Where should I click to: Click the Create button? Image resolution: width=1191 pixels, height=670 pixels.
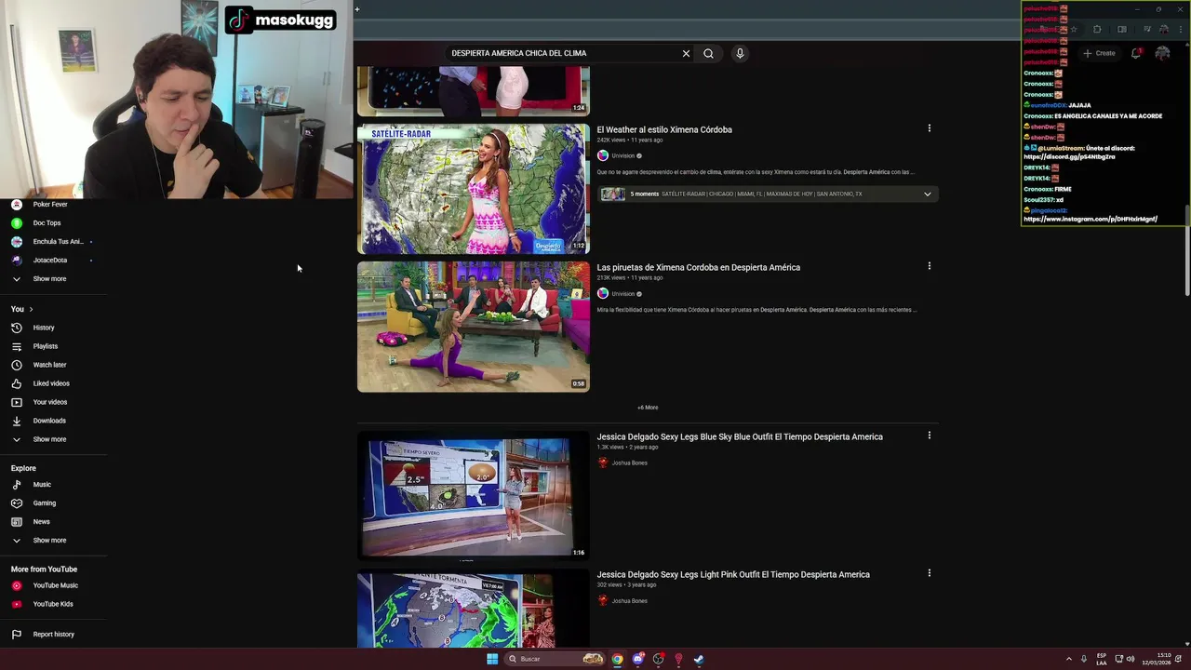pos(1099,53)
